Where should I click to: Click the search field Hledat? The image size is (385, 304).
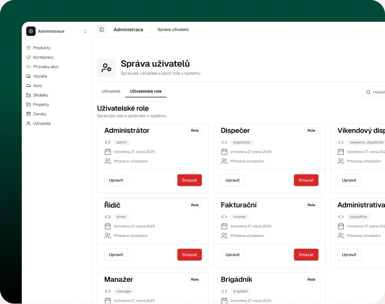374,92
